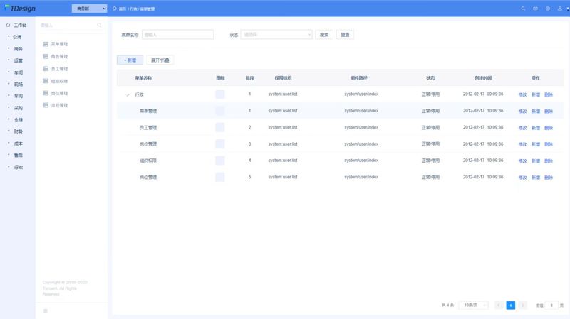Open 仓储 in the left navigation
Screen dimensions: 570x319
19,119
